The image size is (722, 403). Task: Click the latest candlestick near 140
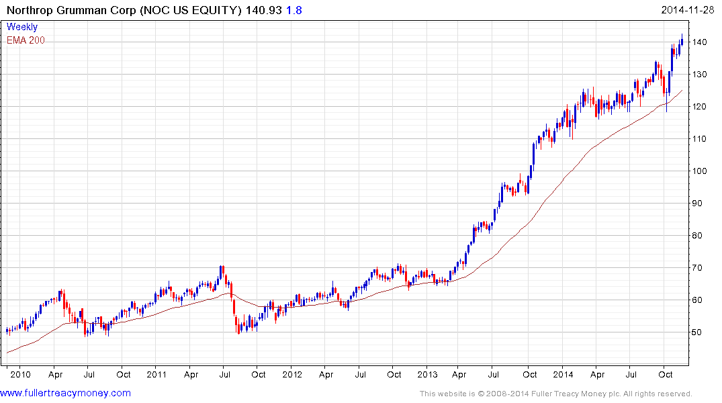point(682,40)
